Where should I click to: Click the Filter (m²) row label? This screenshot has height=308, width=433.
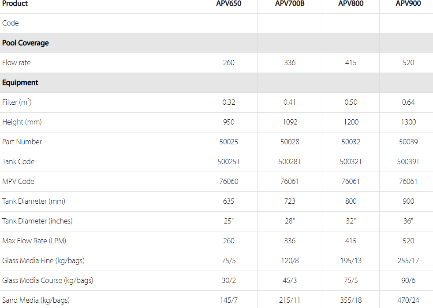click(17, 102)
